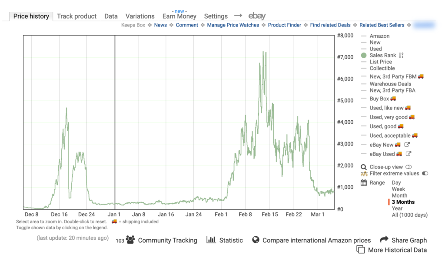445x261 pixels.
Task: Click the Range calendar icon
Action: [364, 182]
